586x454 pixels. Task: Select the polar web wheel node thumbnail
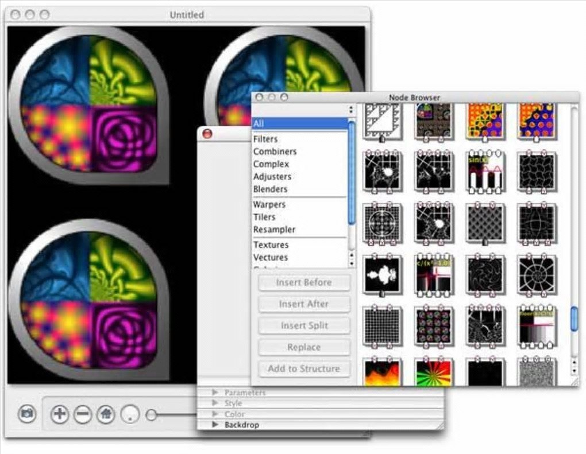[x=537, y=275]
